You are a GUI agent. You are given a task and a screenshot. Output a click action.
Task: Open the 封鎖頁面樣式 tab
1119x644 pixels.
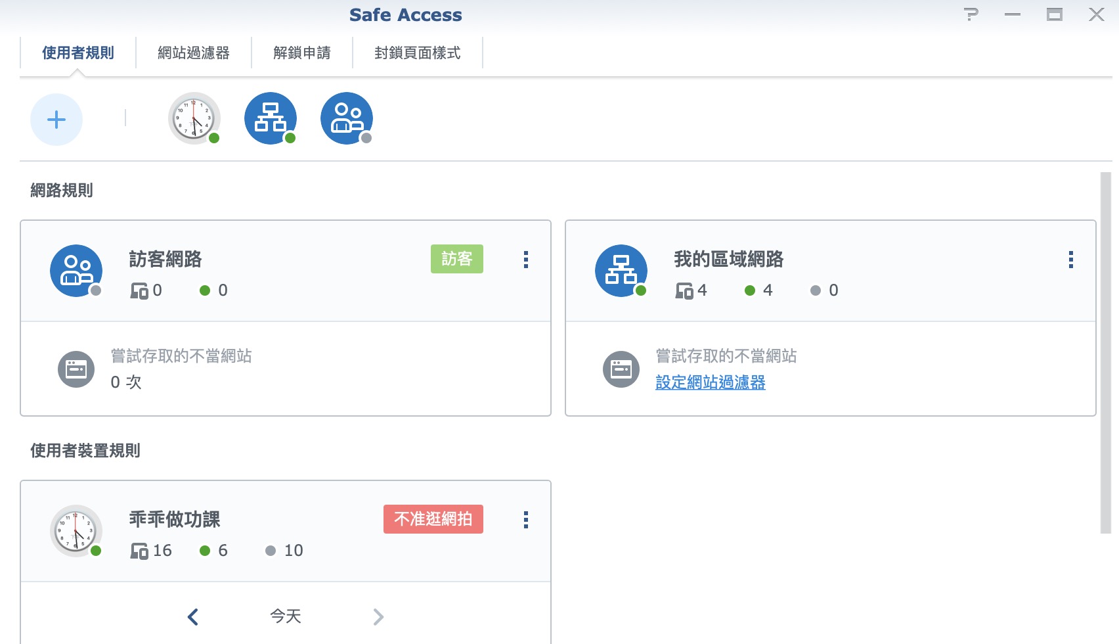pos(418,53)
